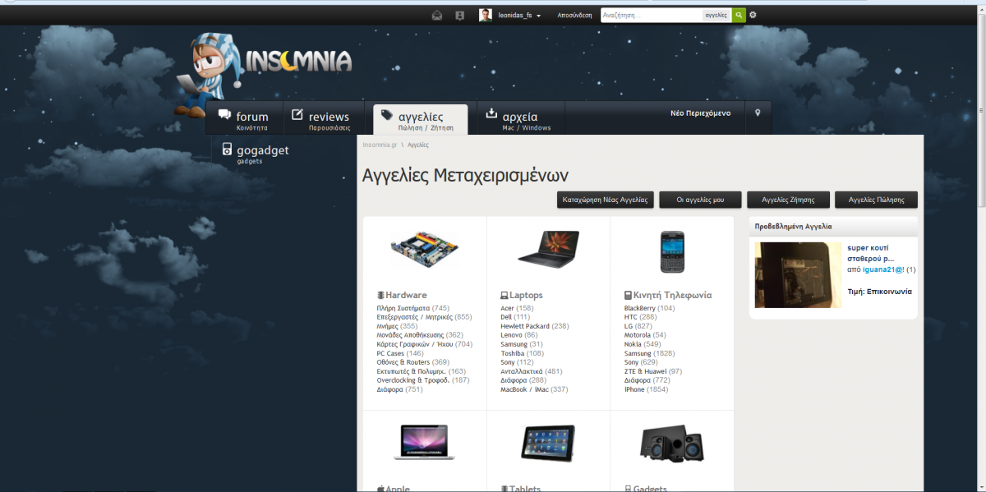The width and height of the screenshot is (986, 492).
Task: Open the super κουτί σταθερού featured ad
Action: tap(870, 253)
